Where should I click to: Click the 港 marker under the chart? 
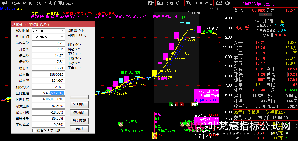(x=182, y=104)
